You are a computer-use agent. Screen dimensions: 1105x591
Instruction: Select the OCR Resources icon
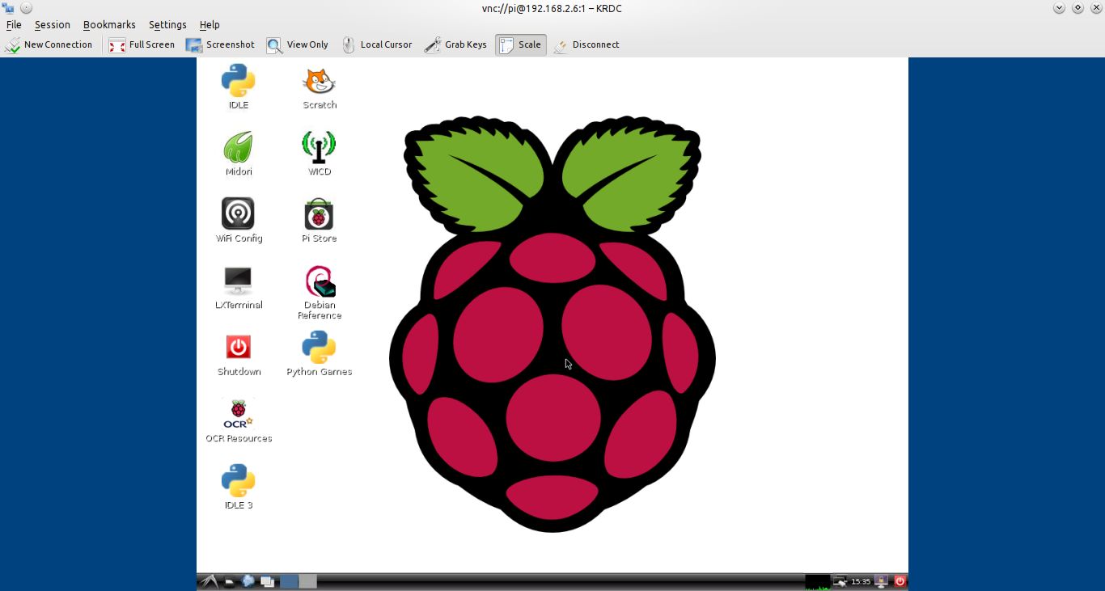tap(239, 420)
